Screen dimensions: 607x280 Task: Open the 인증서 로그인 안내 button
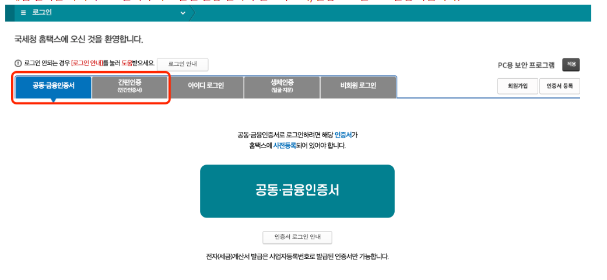point(297,237)
